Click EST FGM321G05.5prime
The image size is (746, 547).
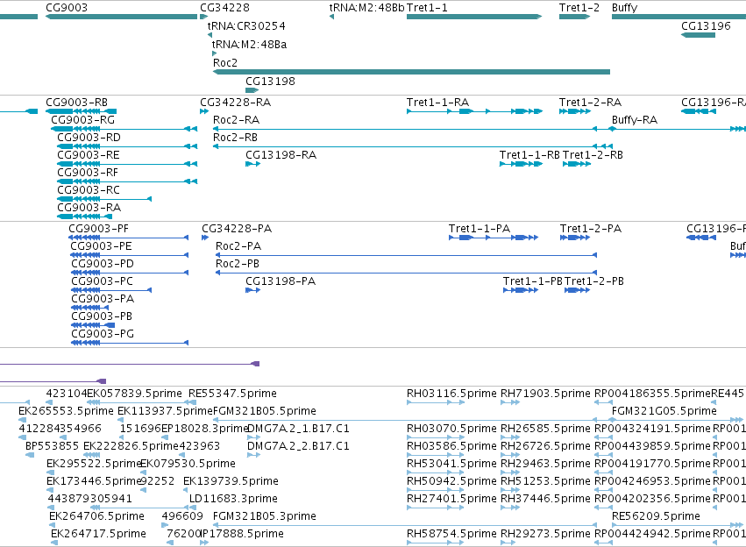(664, 411)
